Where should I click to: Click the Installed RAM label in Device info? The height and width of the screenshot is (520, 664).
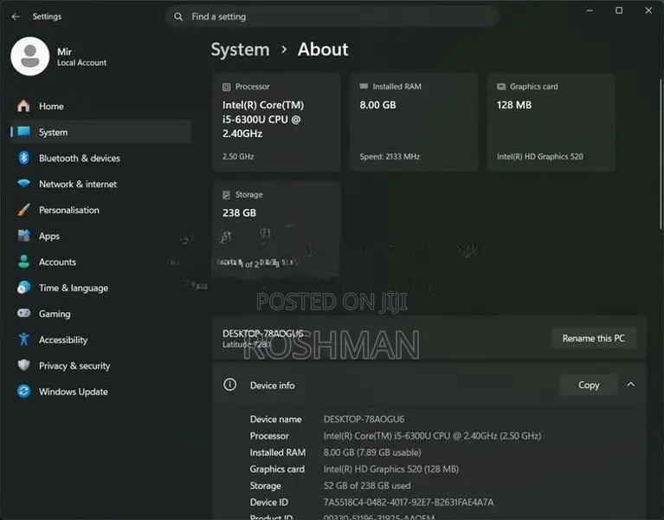278,452
